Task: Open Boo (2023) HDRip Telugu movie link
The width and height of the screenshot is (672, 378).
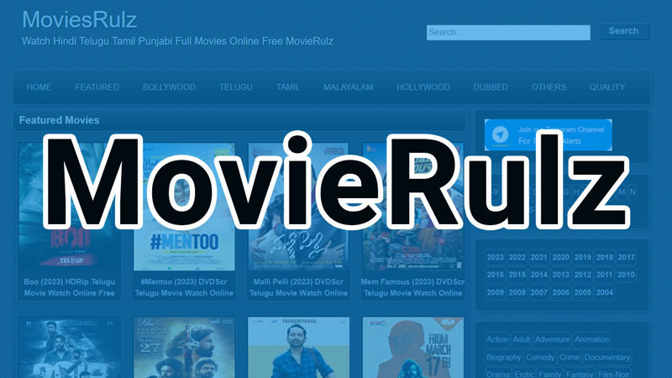Action: point(70,287)
